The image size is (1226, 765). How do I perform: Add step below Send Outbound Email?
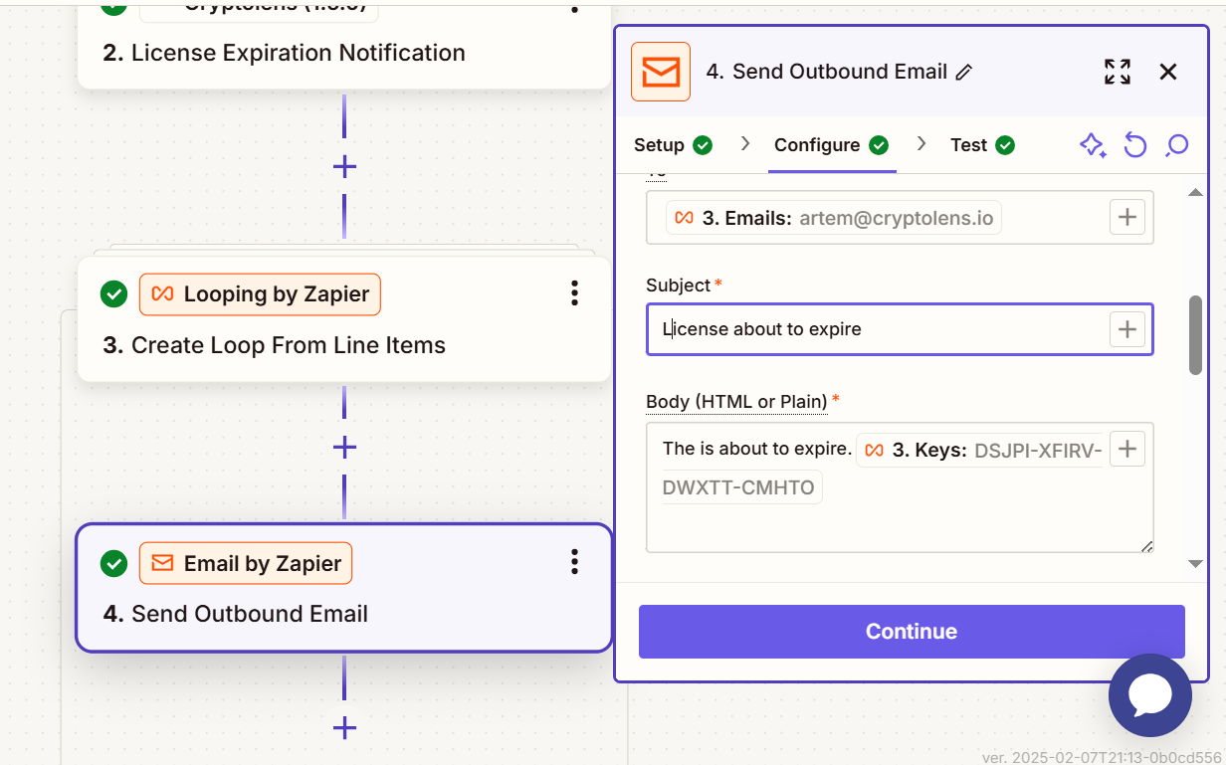click(344, 729)
